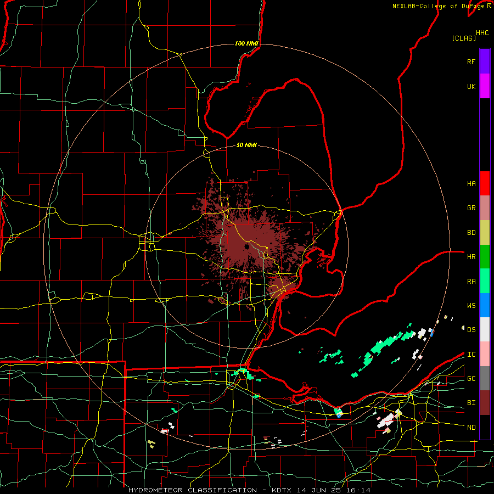Viewport: 494px width, 494px height.
Task: Click the HA red legend swatch
Action: coord(485,183)
